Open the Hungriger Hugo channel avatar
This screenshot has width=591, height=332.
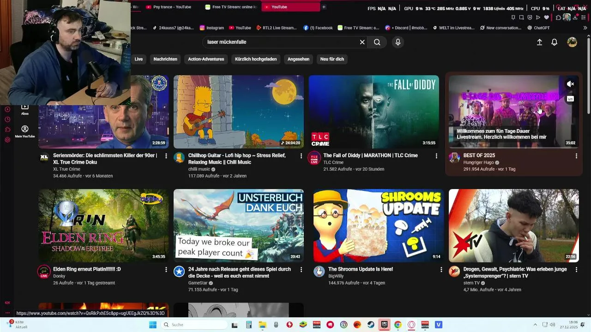[454, 158]
